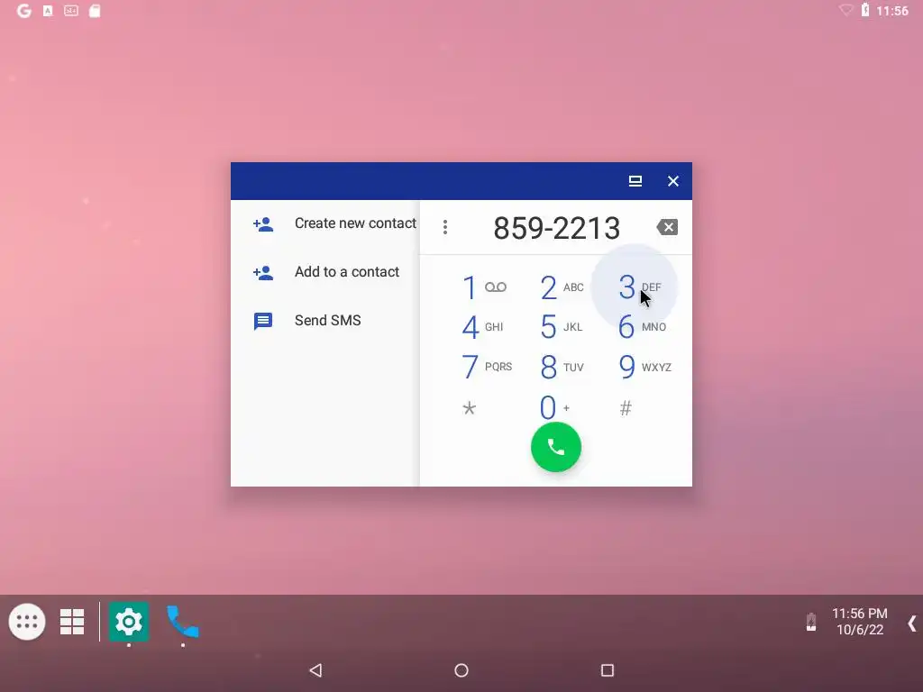Delete last digit with backspace icon

pyautogui.click(x=667, y=227)
